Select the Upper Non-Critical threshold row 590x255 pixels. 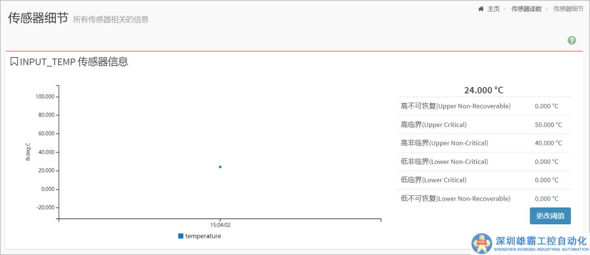click(483, 143)
